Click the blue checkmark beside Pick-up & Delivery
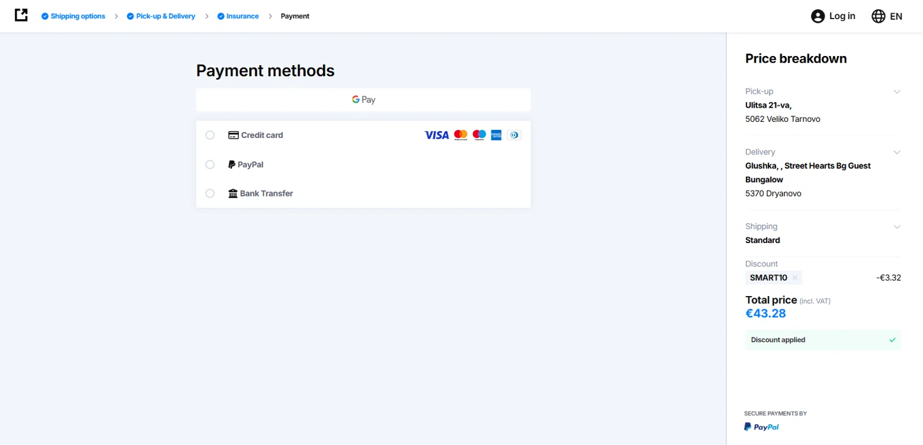 point(130,17)
